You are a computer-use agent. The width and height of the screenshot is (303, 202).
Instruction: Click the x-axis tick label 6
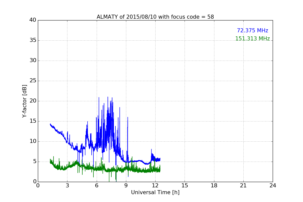pyautogui.click(x=96, y=186)
